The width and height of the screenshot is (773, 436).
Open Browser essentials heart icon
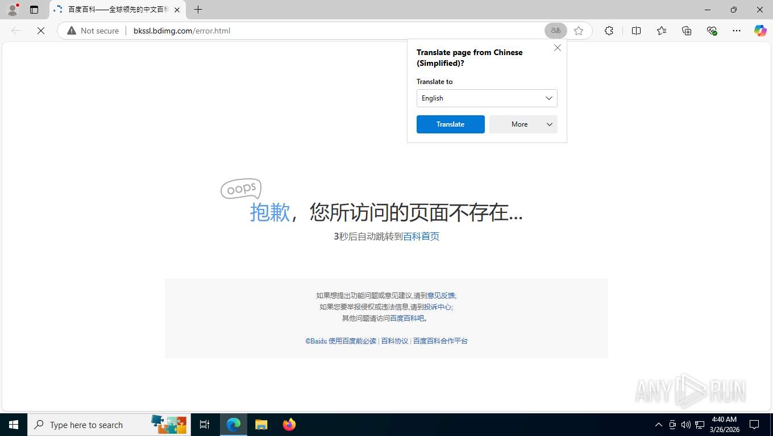point(712,31)
